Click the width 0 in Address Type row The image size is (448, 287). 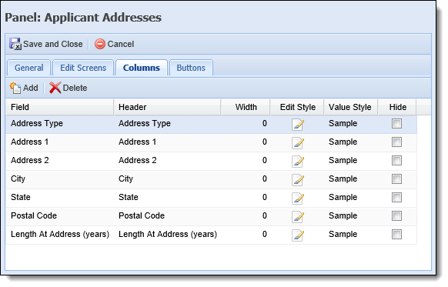265,124
